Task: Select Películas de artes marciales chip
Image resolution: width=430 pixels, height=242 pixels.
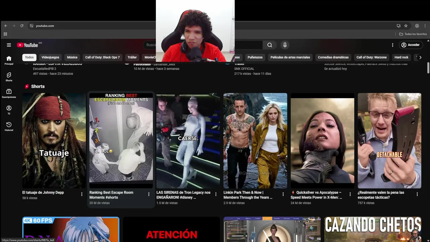Action: tap(290, 57)
